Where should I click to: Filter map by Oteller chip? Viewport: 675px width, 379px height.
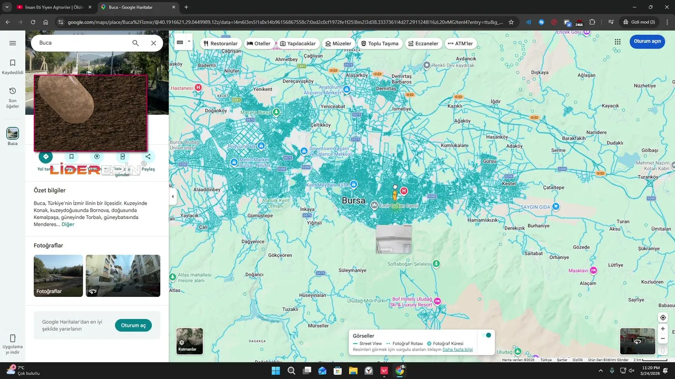258,43
